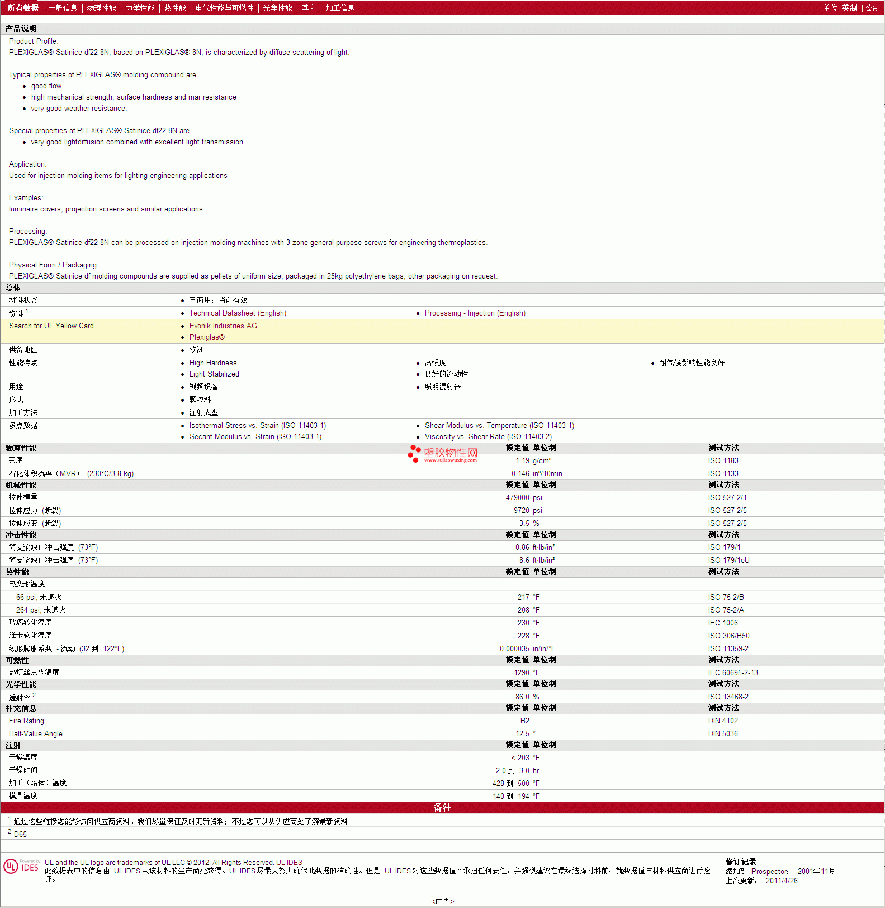
Task: Click the 透射率 footnote 2 superscript
Action: 34,695
